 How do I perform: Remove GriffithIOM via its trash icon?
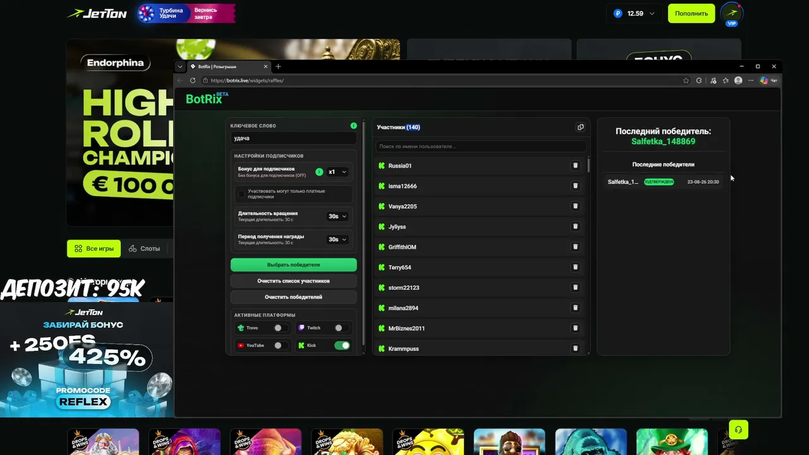pyautogui.click(x=575, y=247)
